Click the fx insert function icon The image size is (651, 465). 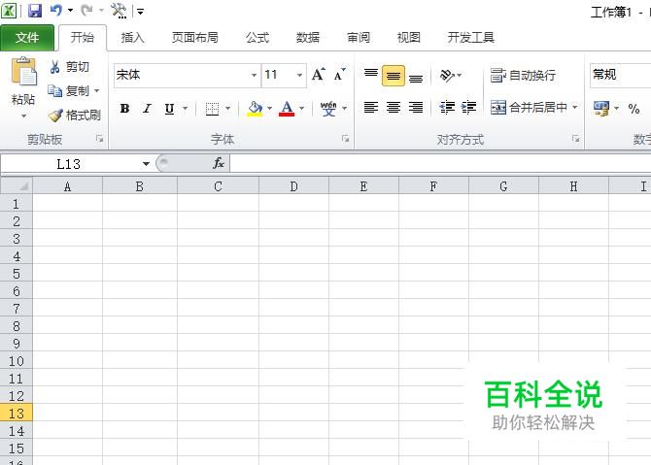(219, 163)
